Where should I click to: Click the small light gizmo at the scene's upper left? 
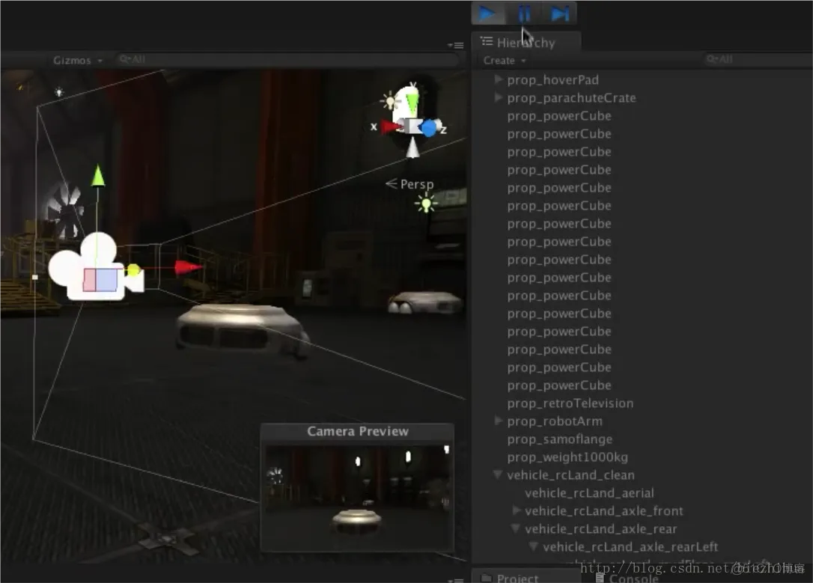point(59,92)
